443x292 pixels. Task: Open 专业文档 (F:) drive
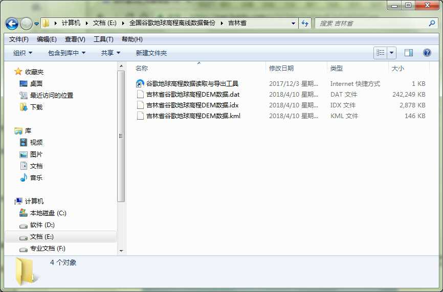point(48,249)
